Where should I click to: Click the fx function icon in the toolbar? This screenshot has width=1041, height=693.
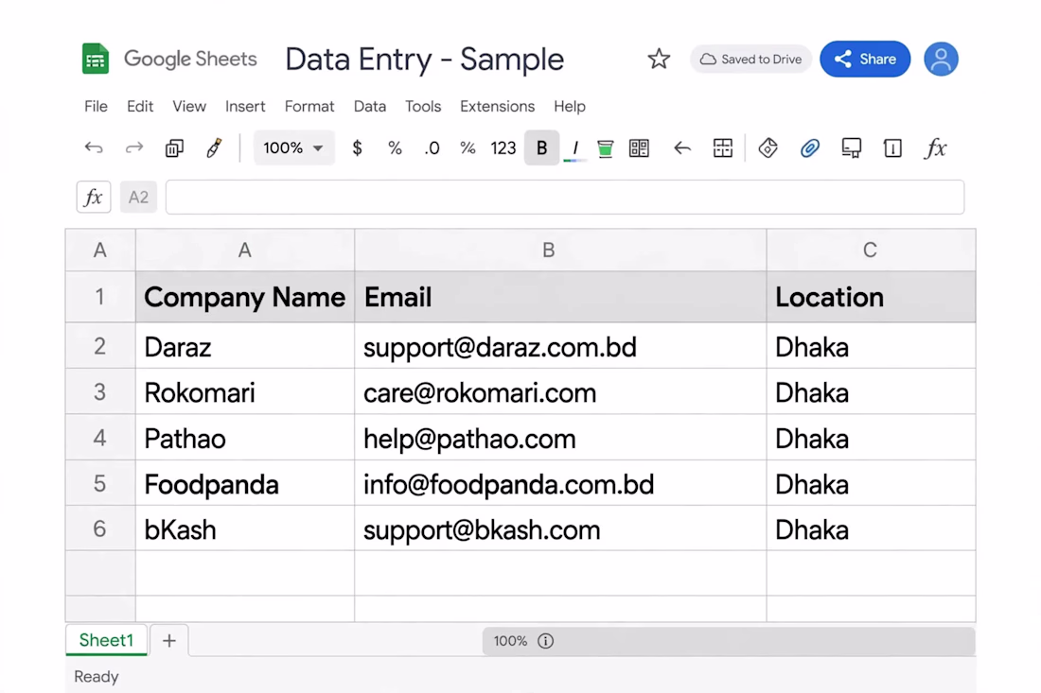pos(935,147)
